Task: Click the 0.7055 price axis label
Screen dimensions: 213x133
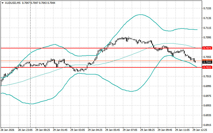Action: coord(207,57)
